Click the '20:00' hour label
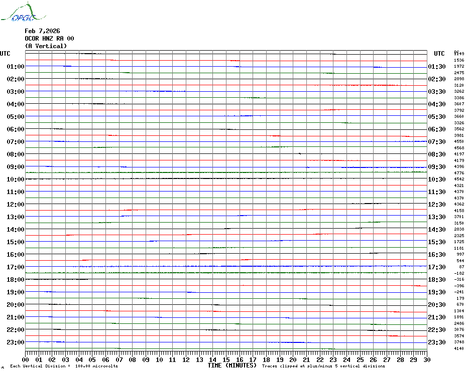Image resolution: width=467 pixels, height=373 pixels. click(16, 305)
